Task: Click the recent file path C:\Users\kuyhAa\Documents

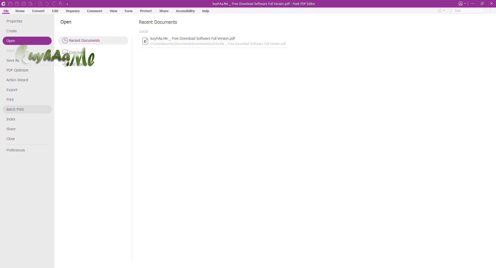Action: [x=218, y=44]
